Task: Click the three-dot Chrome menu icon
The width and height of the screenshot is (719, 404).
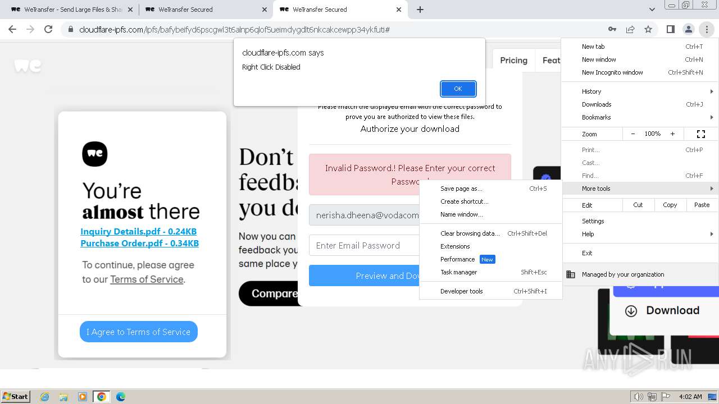Action: [x=707, y=29]
